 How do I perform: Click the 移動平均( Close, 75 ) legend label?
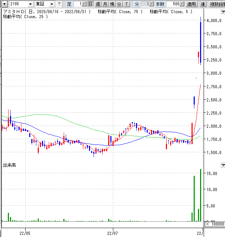click(120, 12)
